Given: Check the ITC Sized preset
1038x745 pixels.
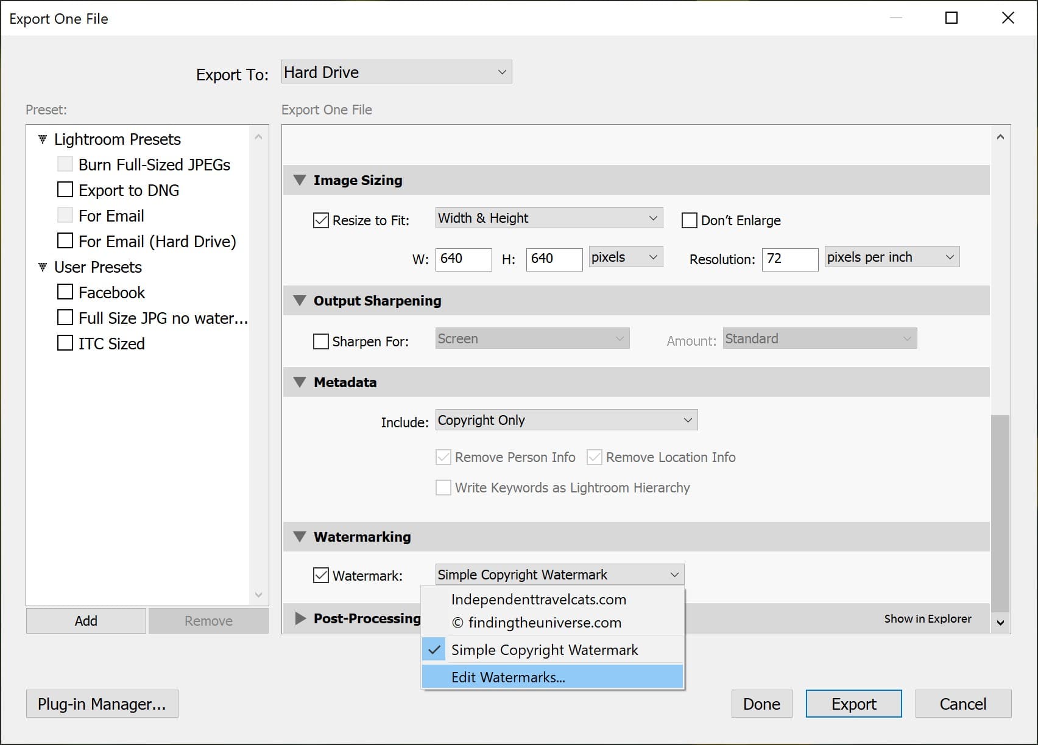Looking at the screenshot, I should 65,343.
